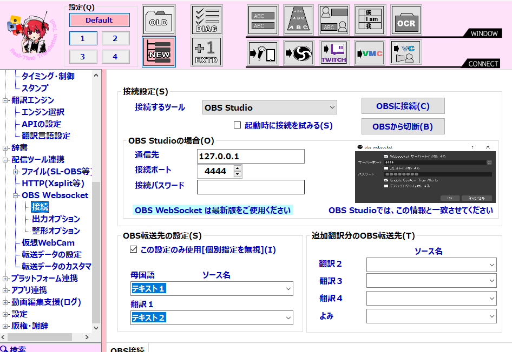Expand the 動画編集支援(ログ) tree node
This screenshot has height=352, width=512.
[x=5, y=302]
